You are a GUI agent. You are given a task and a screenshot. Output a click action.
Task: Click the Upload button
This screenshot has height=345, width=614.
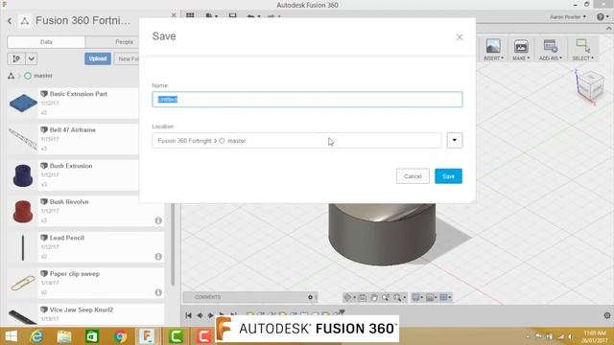pos(98,58)
